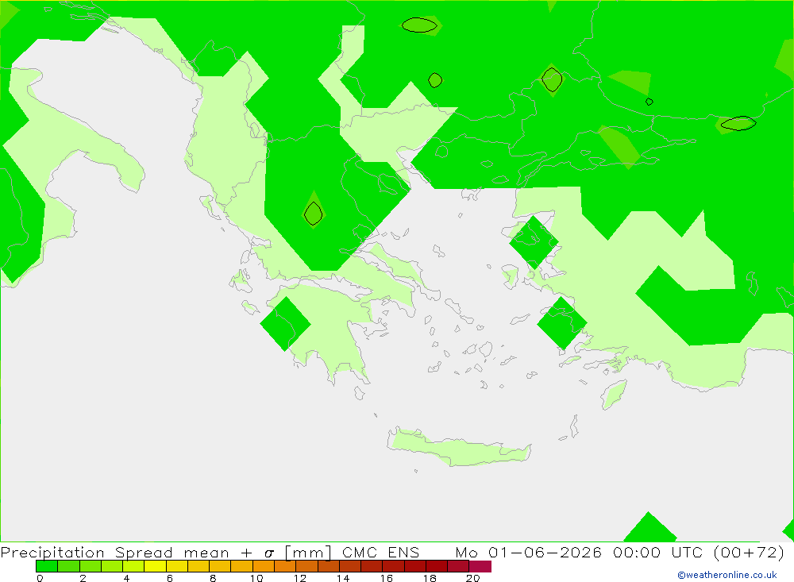
Task: Click the green diamond over western Peloponnese
Action: pyautogui.click(x=286, y=324)
